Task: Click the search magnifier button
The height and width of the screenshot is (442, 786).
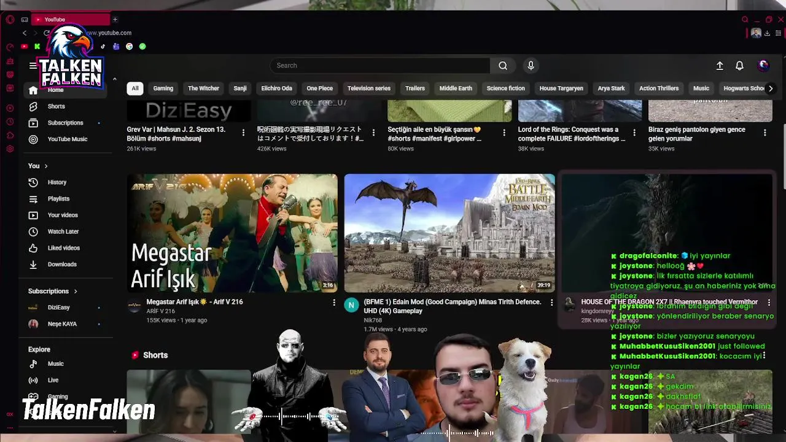Action: (503, 66)
